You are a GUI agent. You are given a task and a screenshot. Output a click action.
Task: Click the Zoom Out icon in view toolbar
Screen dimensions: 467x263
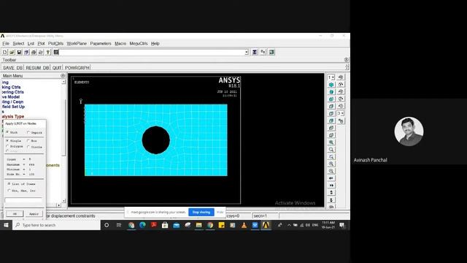coord(331,171)
